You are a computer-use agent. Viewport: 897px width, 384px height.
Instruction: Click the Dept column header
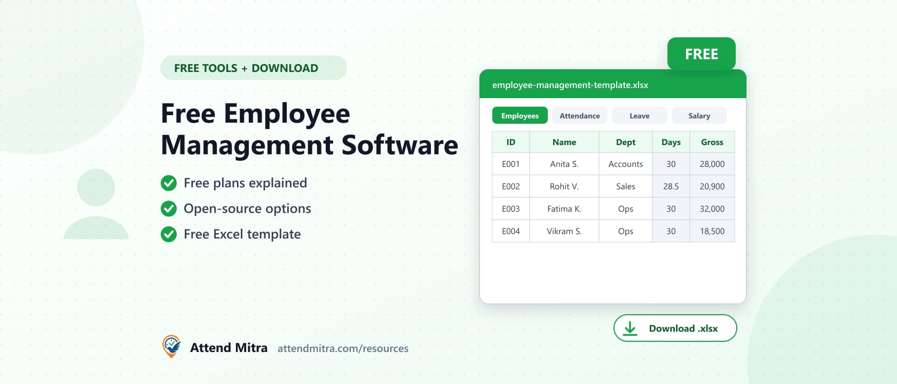pos(626,142)
